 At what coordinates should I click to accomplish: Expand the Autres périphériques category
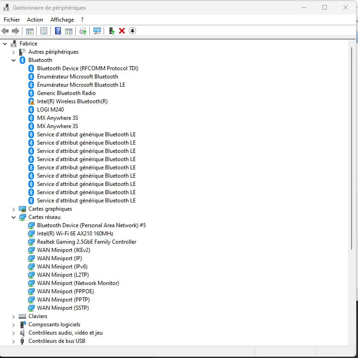coord(13,52)
